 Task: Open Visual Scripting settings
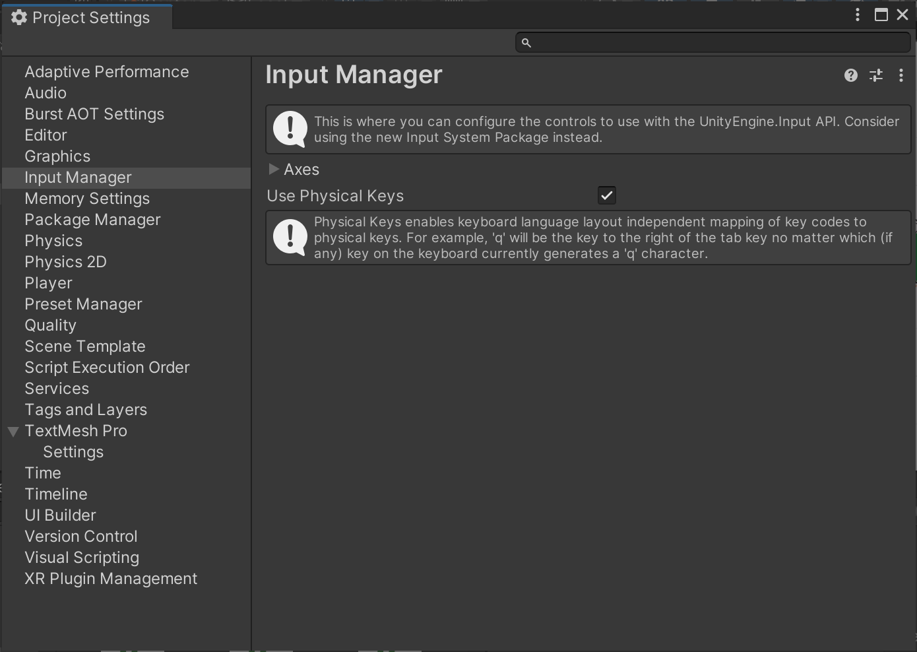tap(82, 558)
